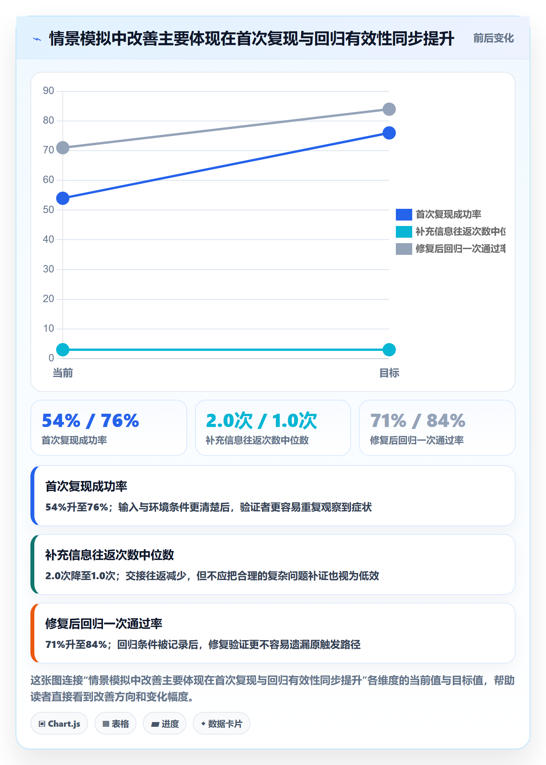Click 首次复现成功率 label under 54% / 76%
546x765 pixels.
pyautogui.click(x=74, y=440)
